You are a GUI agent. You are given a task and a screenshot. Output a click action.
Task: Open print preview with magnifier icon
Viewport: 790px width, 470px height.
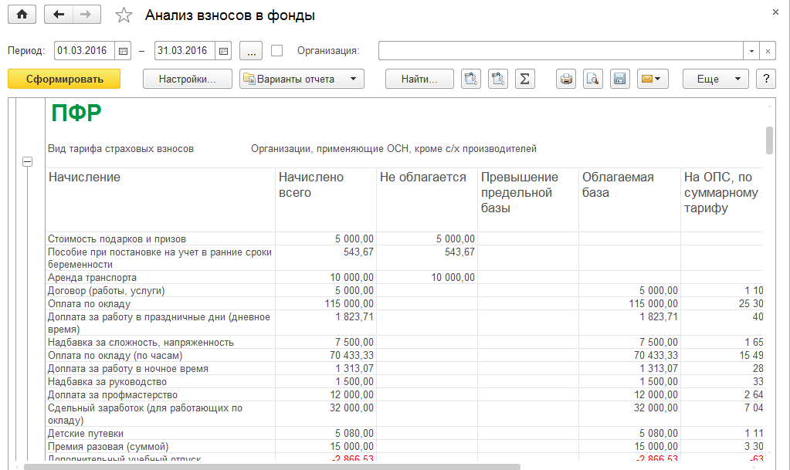click(592, 79)
